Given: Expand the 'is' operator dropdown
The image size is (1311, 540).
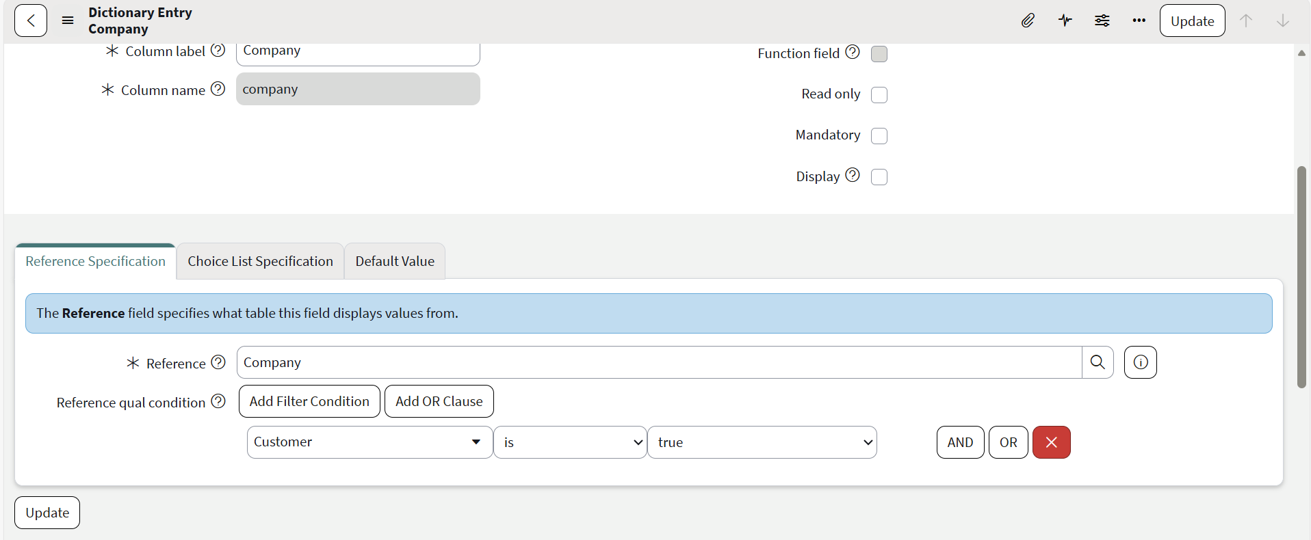Looking at the screenshot, I should pos(570,442).
